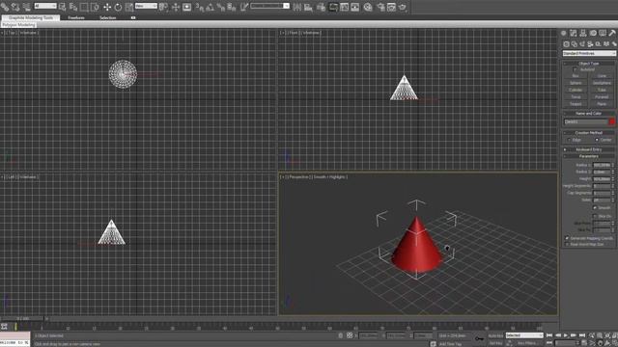Image resolution: width=618 pixels, height=347 pixels.
Task: Open the Standard Primitives dropdown
Action: pyautogui.click(x=589, y=54)
